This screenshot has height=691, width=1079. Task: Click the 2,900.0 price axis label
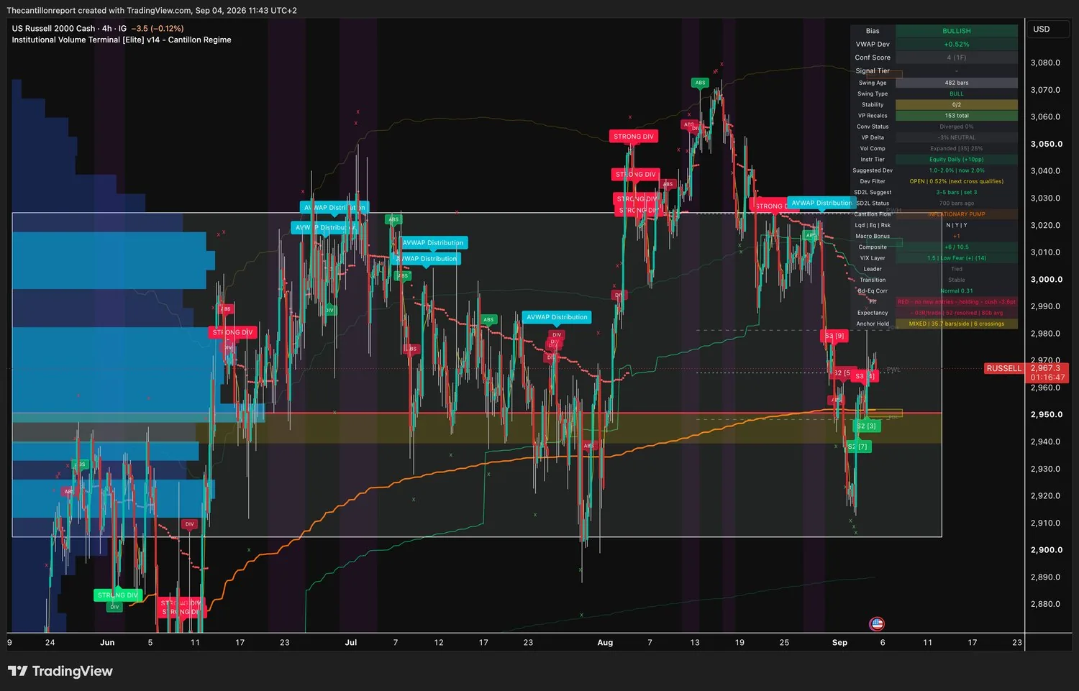(1047, 550)
